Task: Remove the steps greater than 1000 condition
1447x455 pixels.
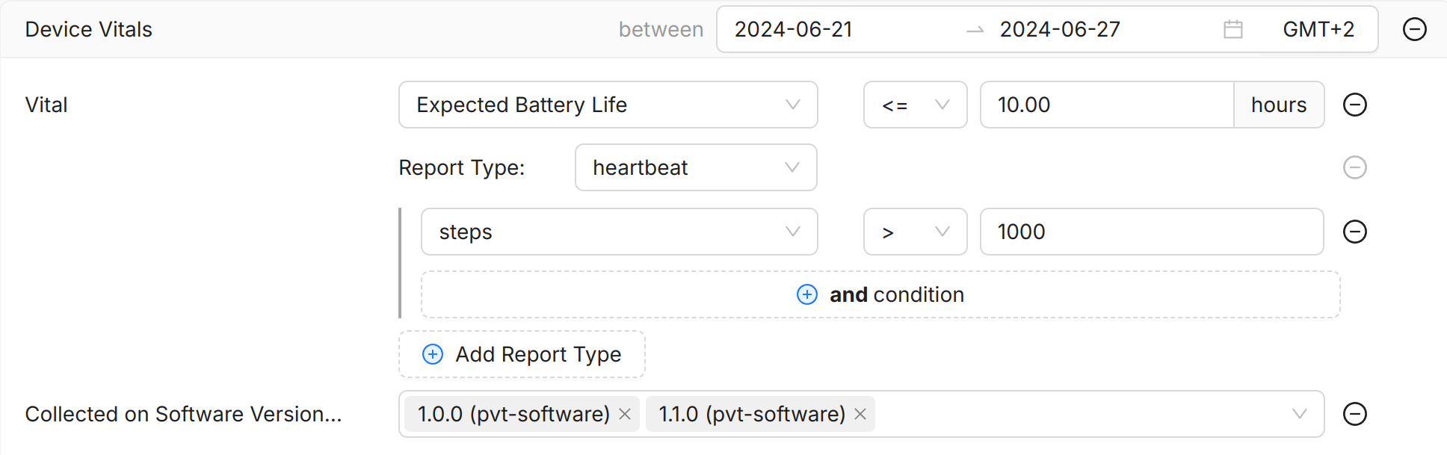Action: (1354, 232)
